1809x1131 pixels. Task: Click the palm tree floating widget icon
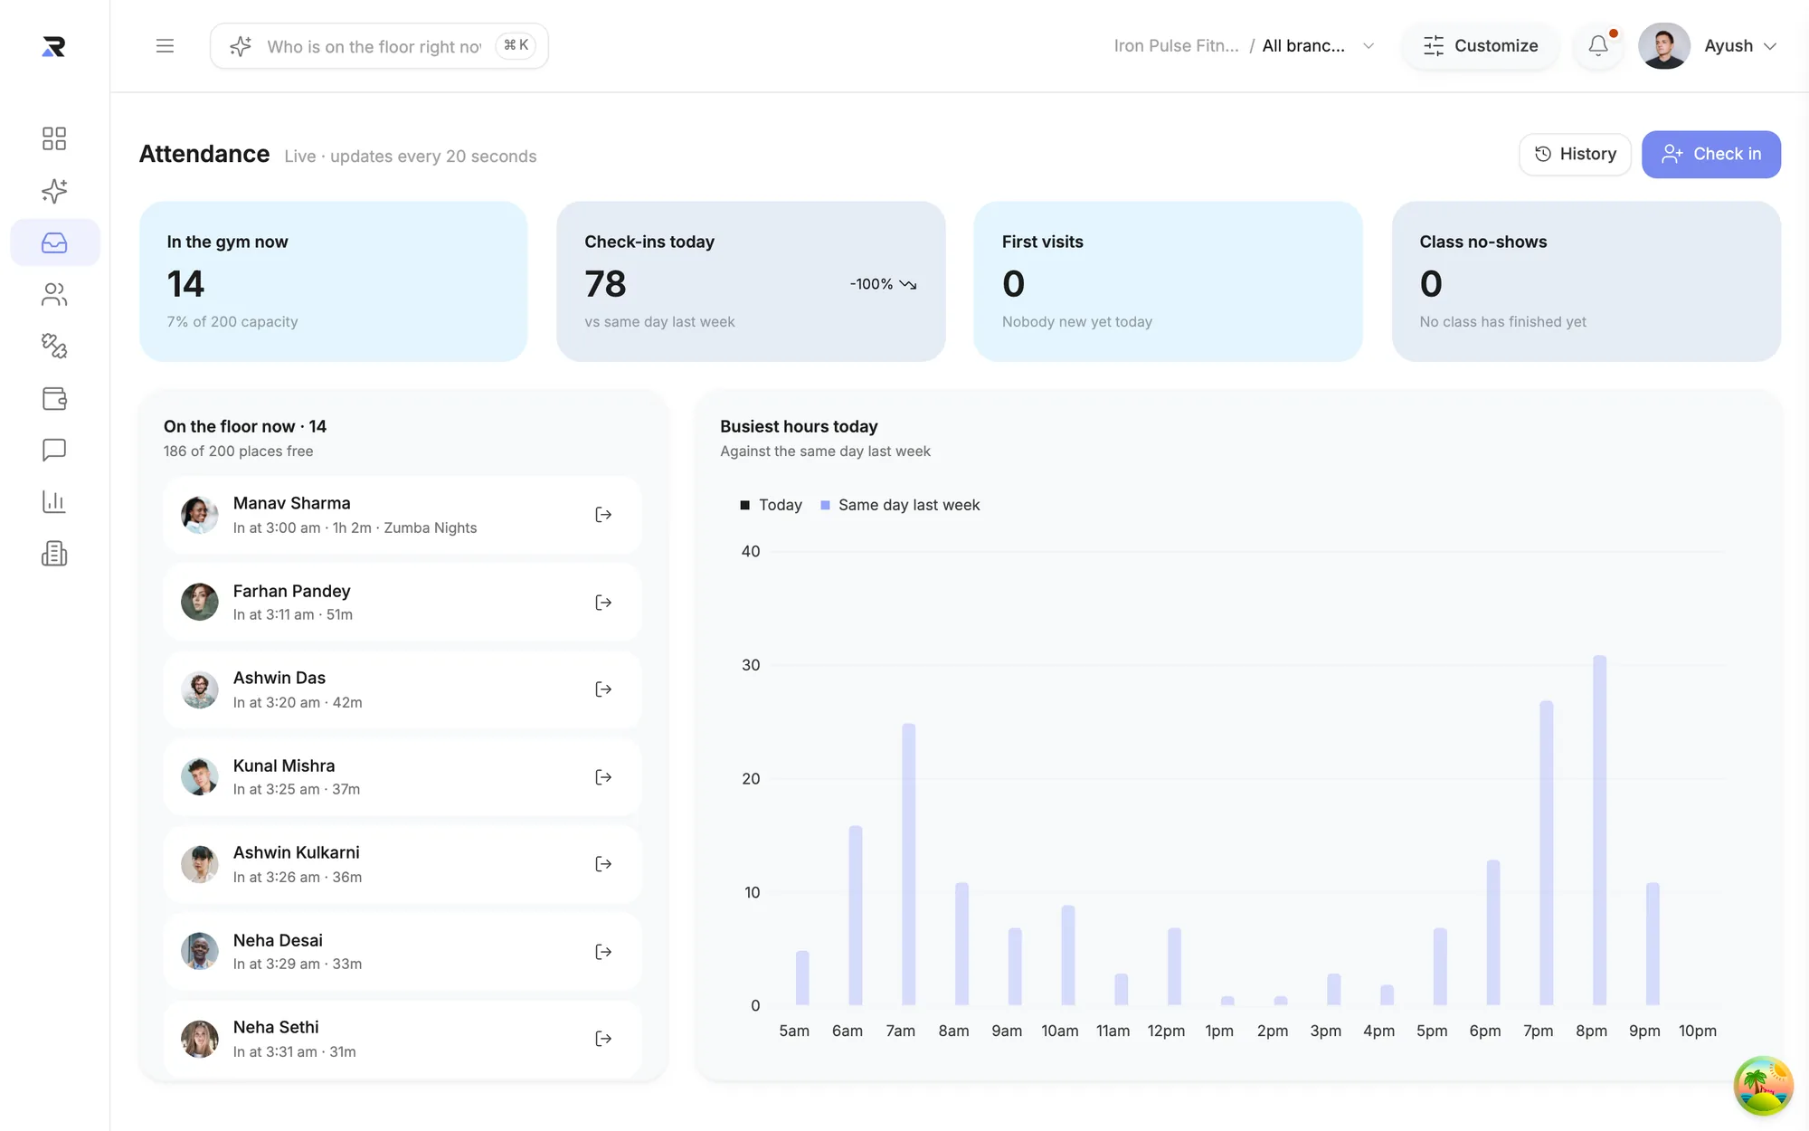point(1763,1086)
